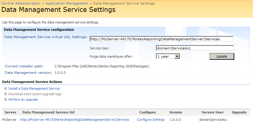Start Perform an upgrade action
Screen dimensions: 253x126
[x=23, y=99]
